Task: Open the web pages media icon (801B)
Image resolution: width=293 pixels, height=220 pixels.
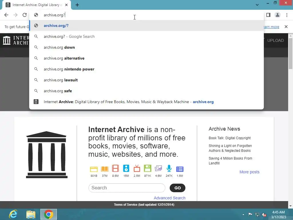Action: [94, 169]
